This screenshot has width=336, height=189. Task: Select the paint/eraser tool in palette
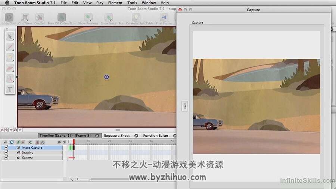coord(10,68)
